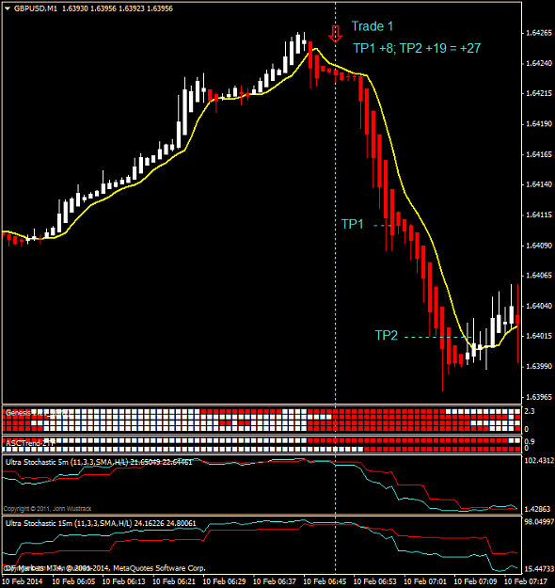Click the '10 Feb 07:17' time label
This screenshot has height=588, width=555.
tap(526, 581)
